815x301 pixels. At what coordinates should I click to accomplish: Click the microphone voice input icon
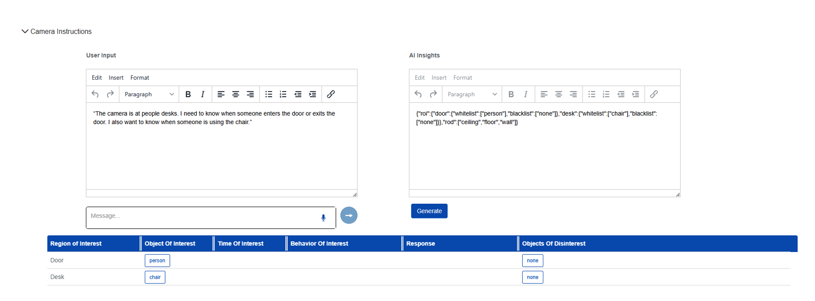pos(324,217)
